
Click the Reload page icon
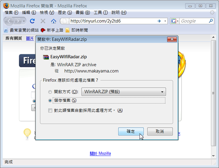32,21
